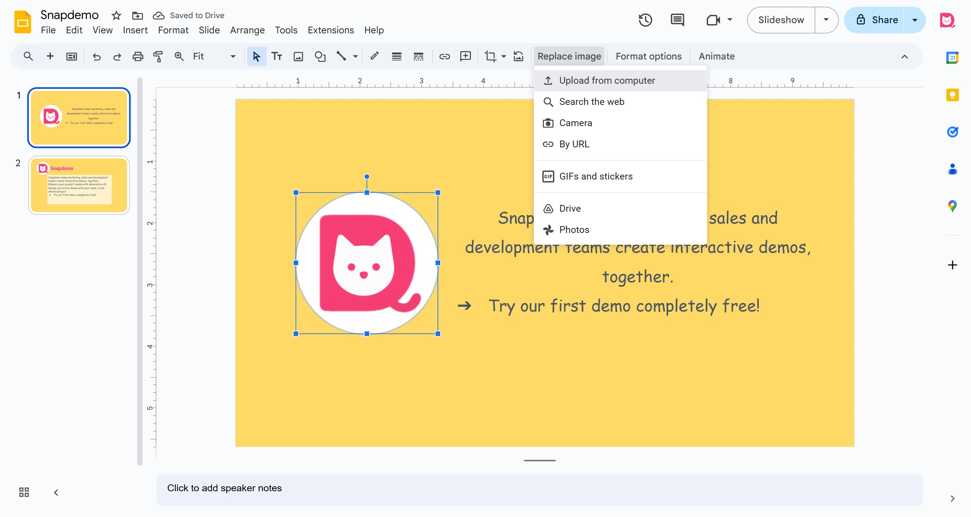
Task: Open the Arrange menu
Action: click(x=247, y=30)
